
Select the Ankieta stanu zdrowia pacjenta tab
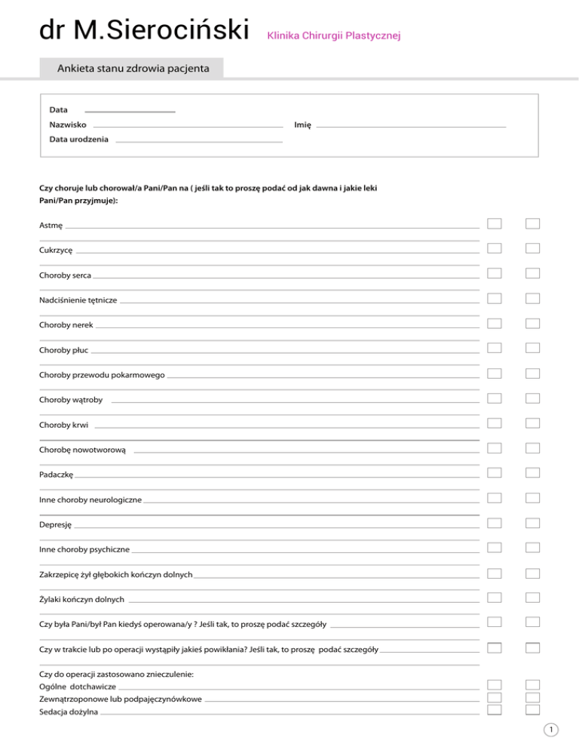point(132,69)
